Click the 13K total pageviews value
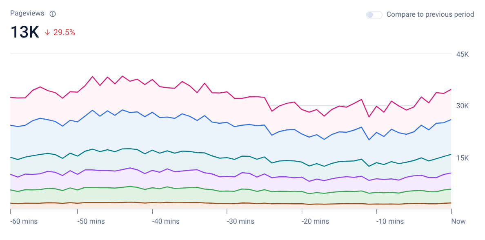Screen dimensions: 485x240 [x=24, y=32]
